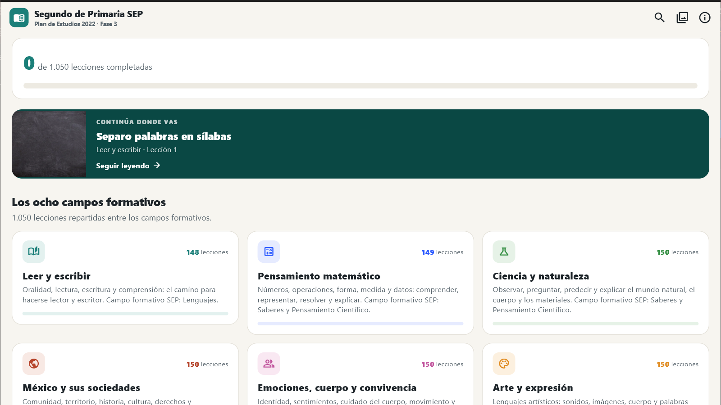
Task: Click '150 lecciones' on Arte y expresión card
Action: [678, 364]
